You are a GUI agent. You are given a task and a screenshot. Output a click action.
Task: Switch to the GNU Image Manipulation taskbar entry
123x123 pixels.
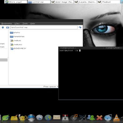coord(62,2)
